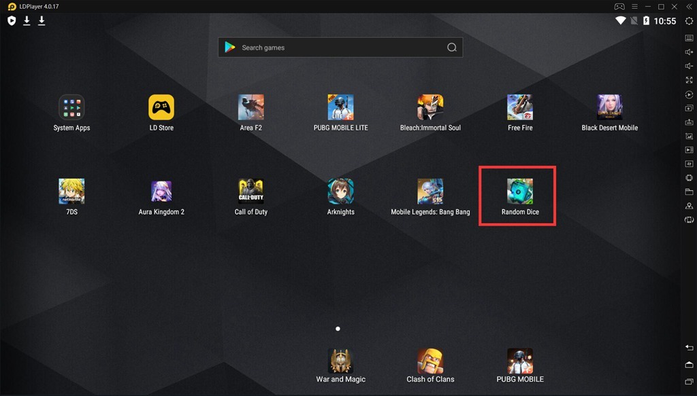The height and width of the screenshot is (396, 697).
Task: Click the Wi-Fi status icon
Action: click(x=621, y=20)
